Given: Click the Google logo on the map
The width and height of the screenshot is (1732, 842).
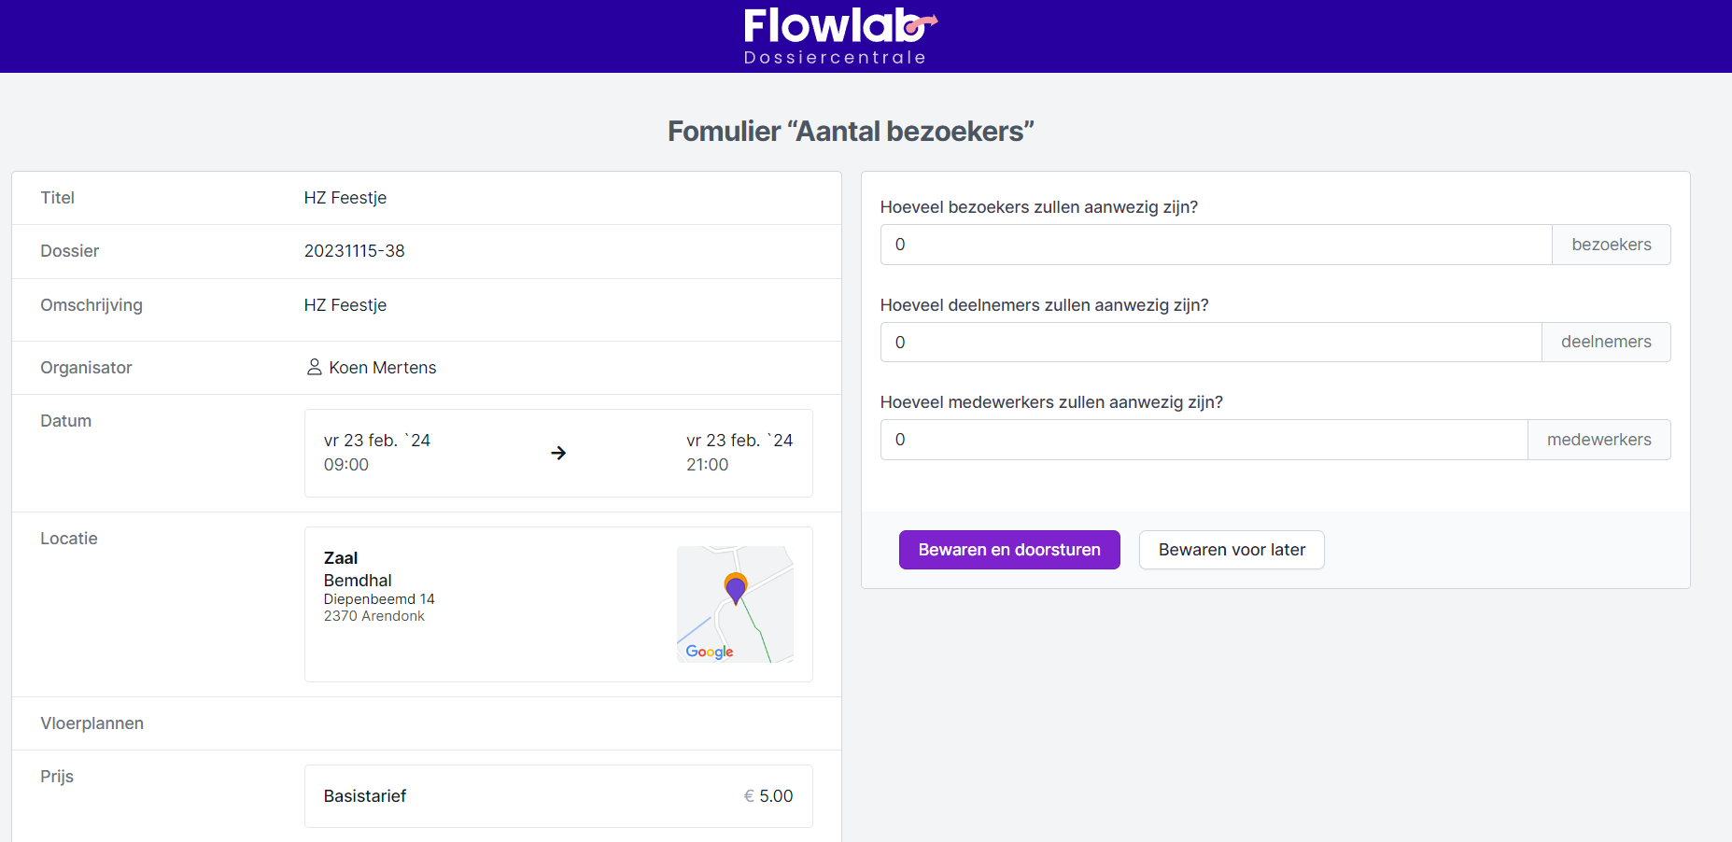Looking at the screenshot, I should pos(709,652).
